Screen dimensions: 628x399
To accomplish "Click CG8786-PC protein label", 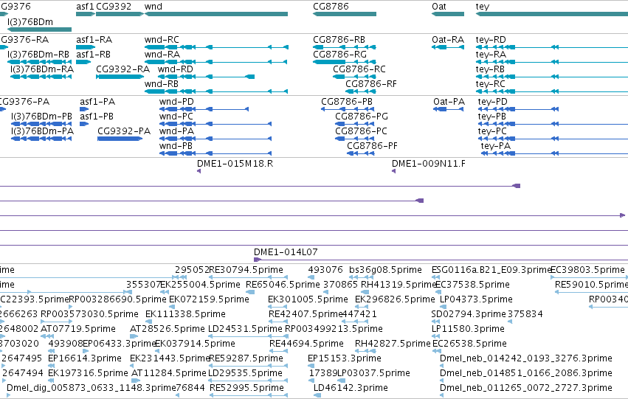I will pyautogui.click(x=362, y=131).
